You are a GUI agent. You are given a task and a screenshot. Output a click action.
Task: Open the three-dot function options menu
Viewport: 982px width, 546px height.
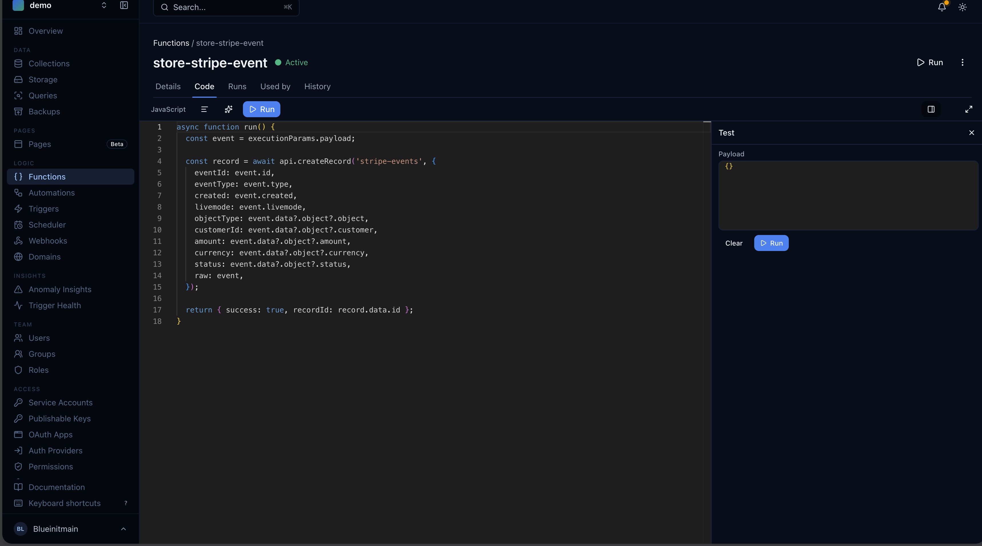point(962,63)
